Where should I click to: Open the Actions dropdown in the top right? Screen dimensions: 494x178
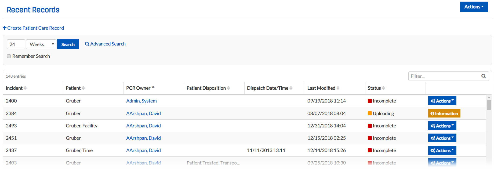pyautogui.click(x=474, y=7)
